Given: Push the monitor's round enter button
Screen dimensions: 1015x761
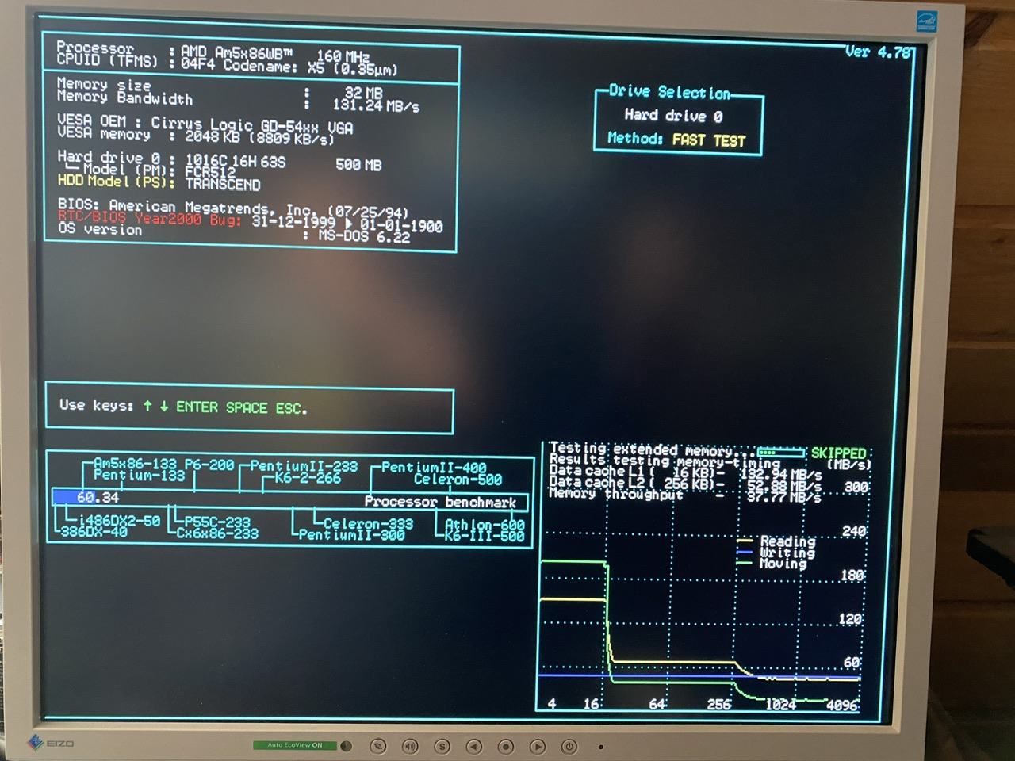Looking at the screenshot, I should point(506,746).
